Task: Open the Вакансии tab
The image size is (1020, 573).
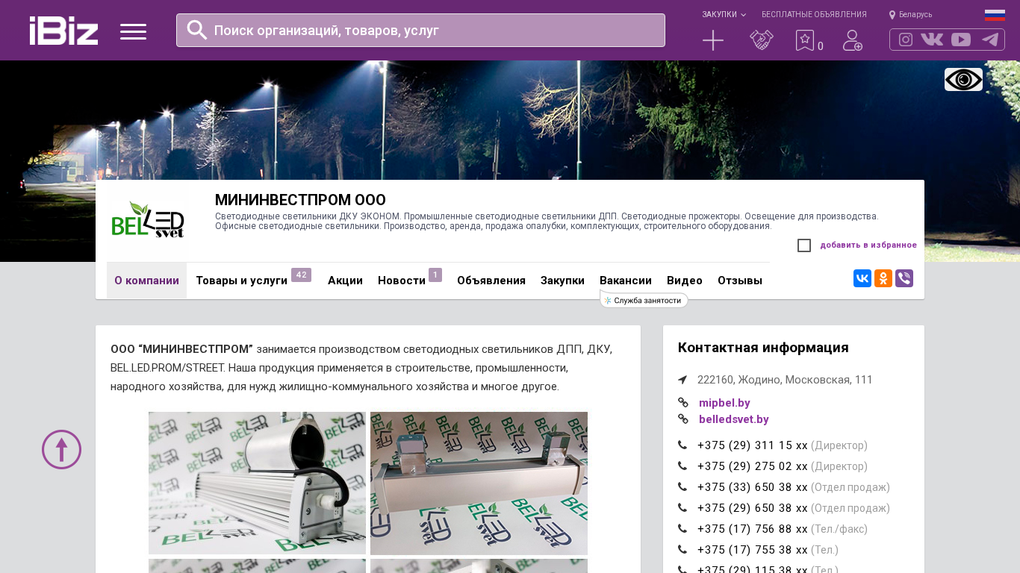Action: [626, 281]
